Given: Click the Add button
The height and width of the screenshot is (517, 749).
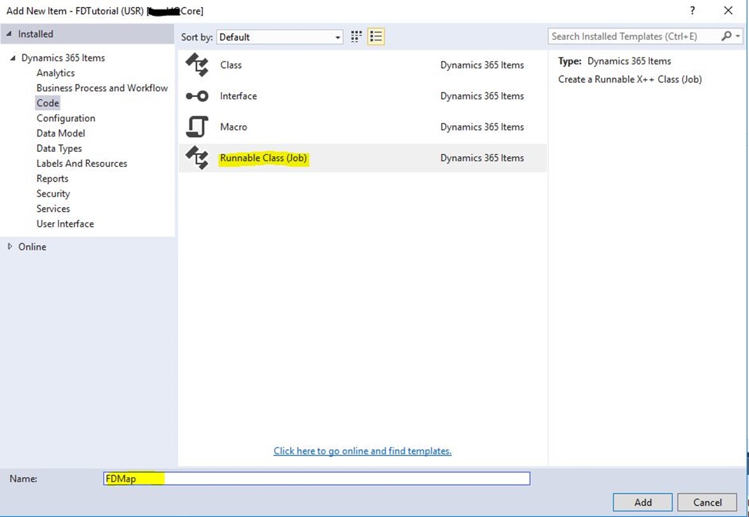Looking at the screenshot, I should (x=642, y=502).
